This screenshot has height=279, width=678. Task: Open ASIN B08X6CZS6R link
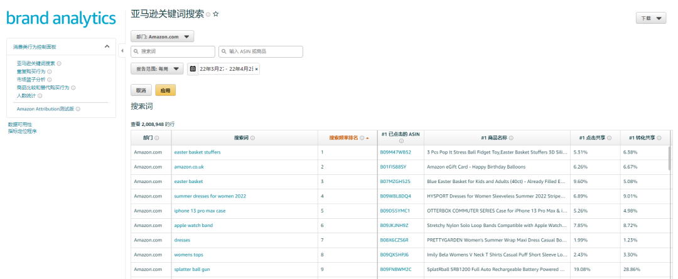pyautogui.click(x=394, y=240)
